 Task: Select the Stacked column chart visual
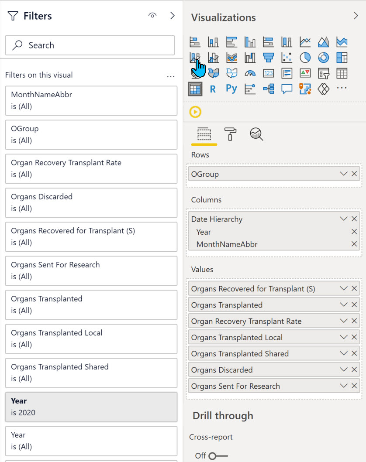tap(213, 42)
